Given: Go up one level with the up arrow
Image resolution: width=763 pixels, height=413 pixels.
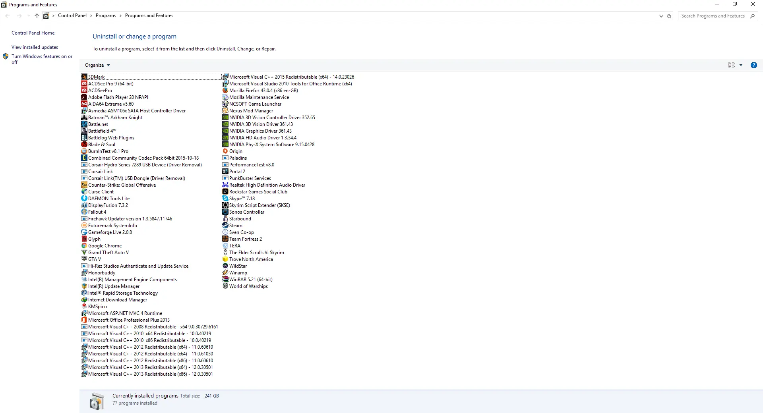Looking at the screenshot, I should point(37,16).
